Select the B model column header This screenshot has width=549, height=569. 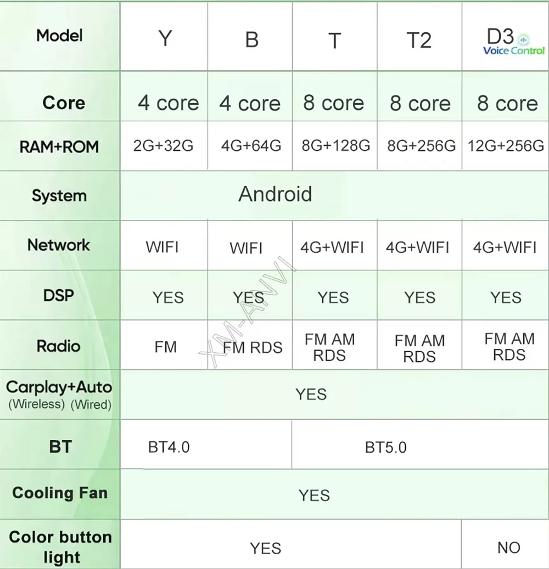(x=251, y=40)
